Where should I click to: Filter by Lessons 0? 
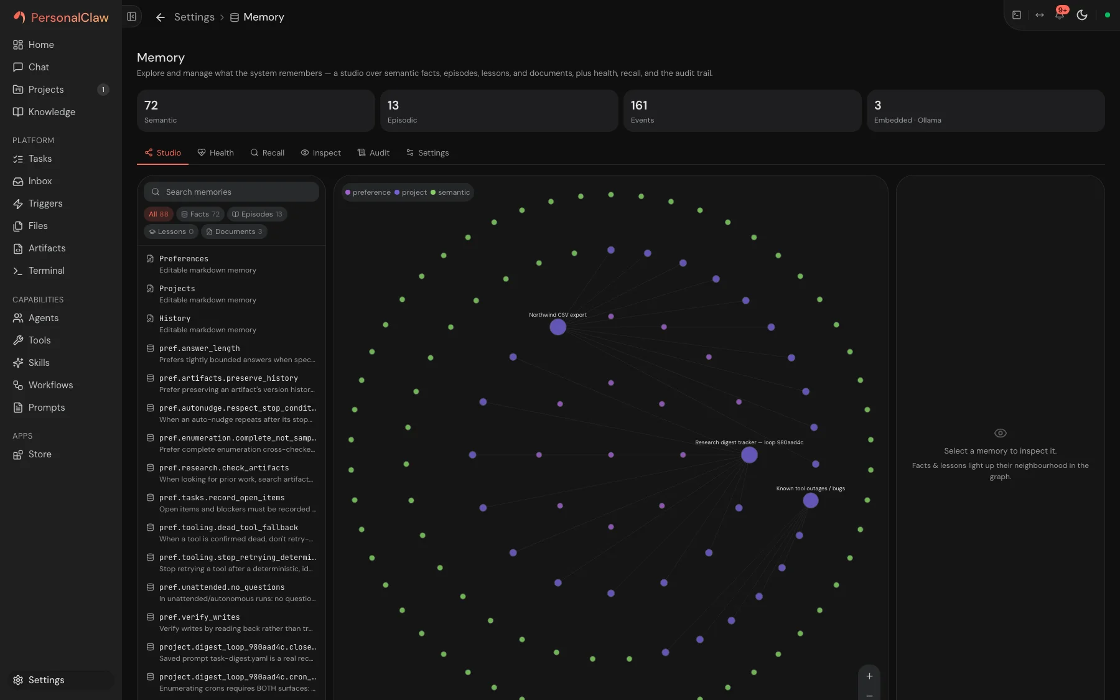(171, 231)
